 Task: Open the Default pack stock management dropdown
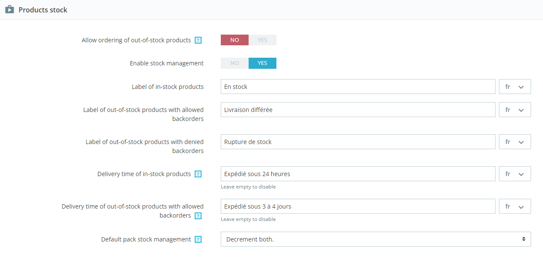375,239
